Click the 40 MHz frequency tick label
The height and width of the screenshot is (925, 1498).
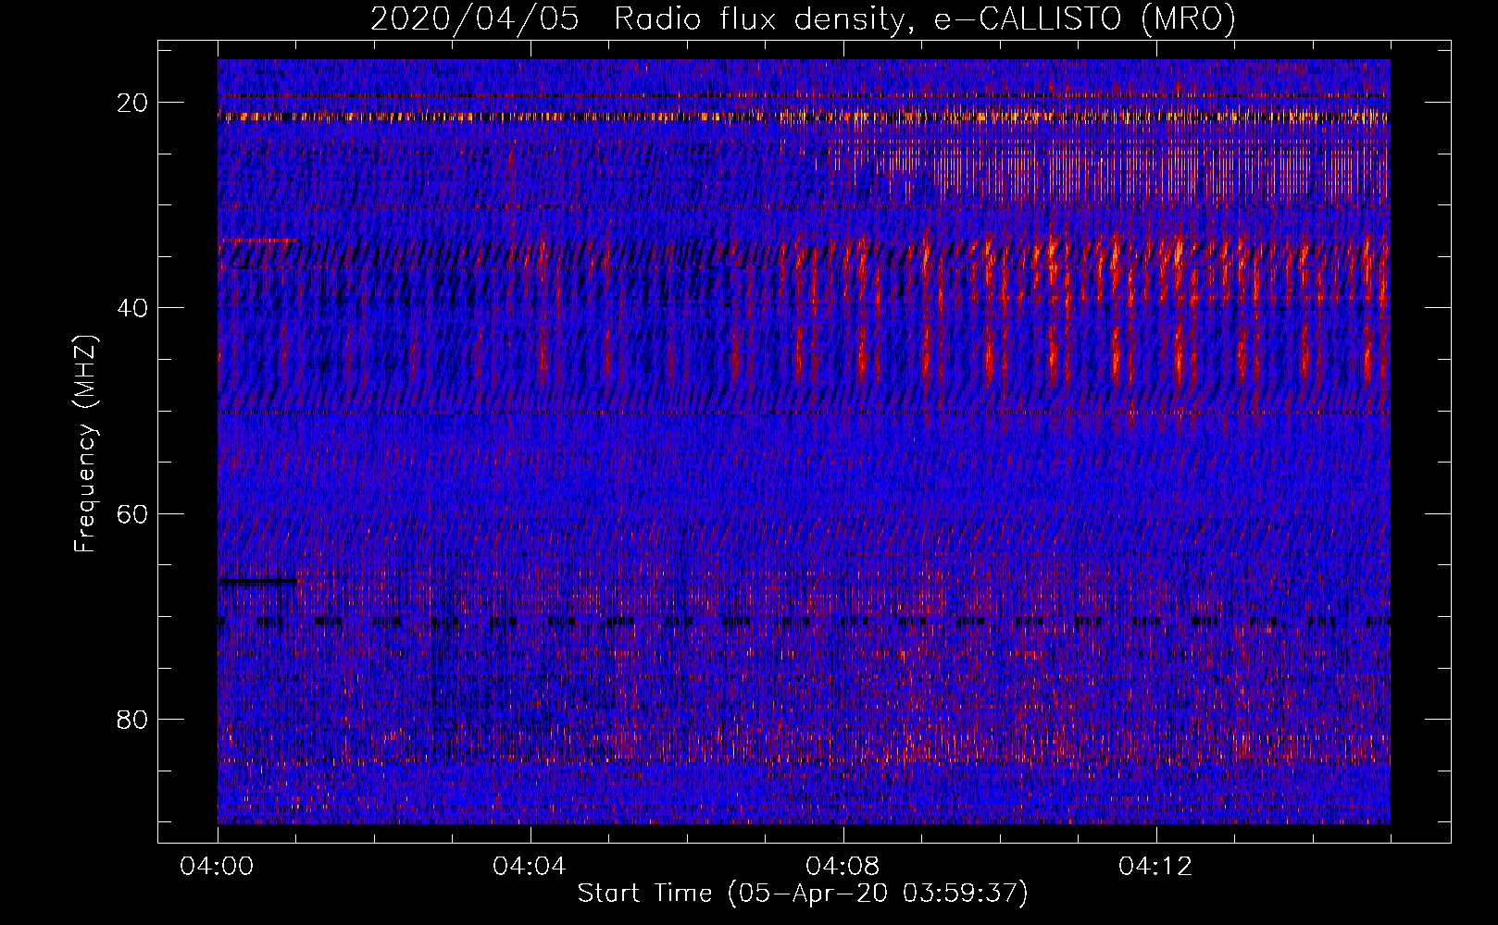coord(133,308)
